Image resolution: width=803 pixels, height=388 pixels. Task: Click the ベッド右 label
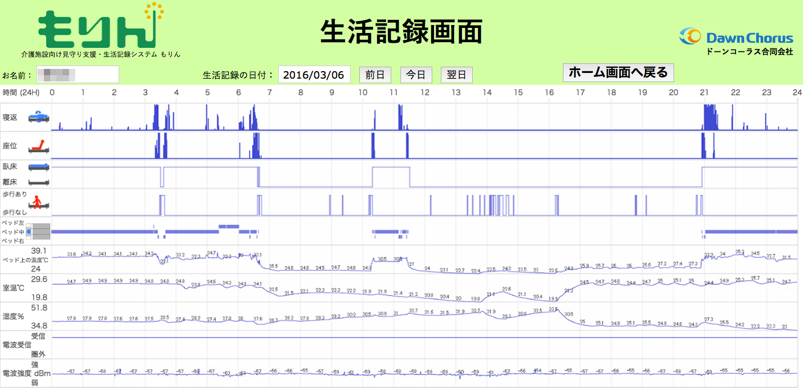coord(13,241)
